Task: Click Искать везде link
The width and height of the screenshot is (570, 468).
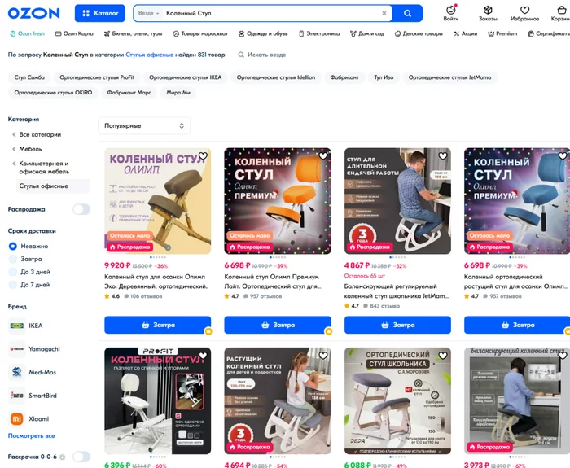Action: point(261,55)
